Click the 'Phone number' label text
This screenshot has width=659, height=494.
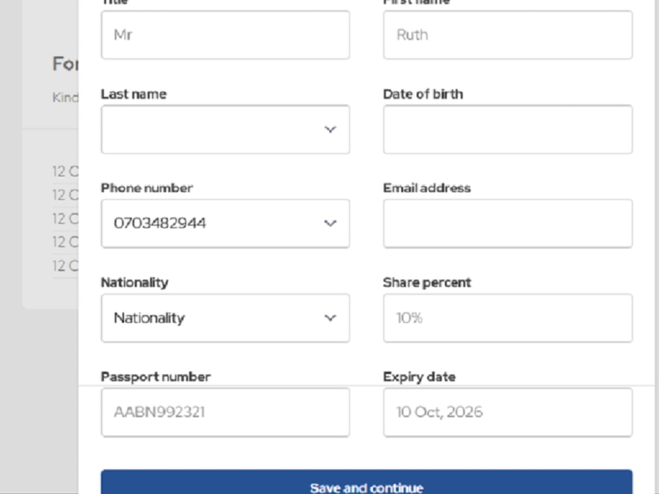[146, 188]
